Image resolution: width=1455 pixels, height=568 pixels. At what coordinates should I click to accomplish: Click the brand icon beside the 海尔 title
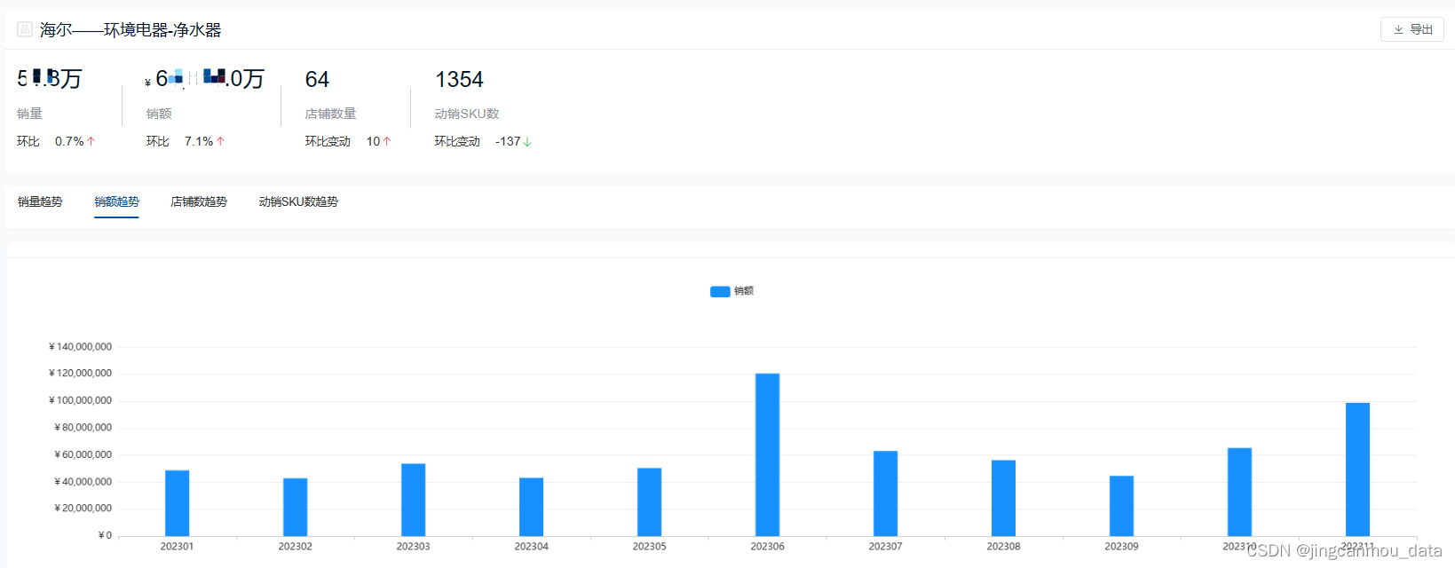coord(25,29)
